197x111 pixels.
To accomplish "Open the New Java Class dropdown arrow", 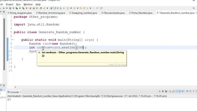I will (x=37, y=8).
